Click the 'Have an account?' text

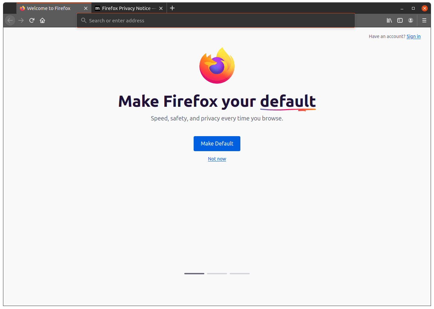387,36
